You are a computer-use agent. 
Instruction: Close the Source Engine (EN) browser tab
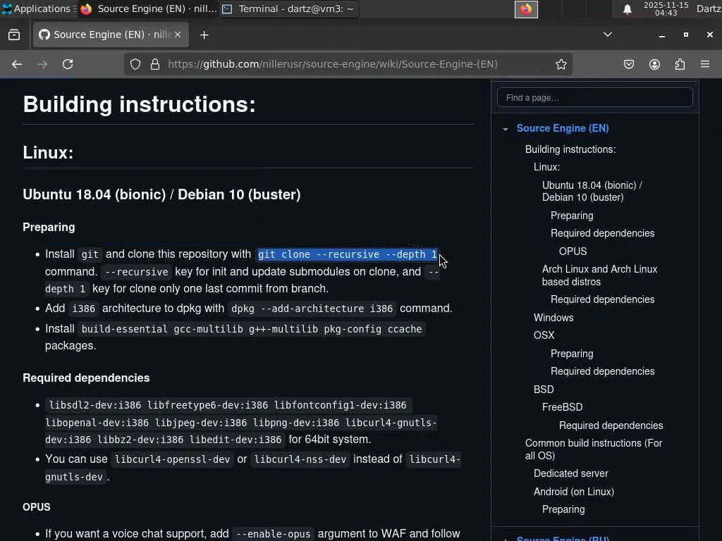click(x=178, y=35)
